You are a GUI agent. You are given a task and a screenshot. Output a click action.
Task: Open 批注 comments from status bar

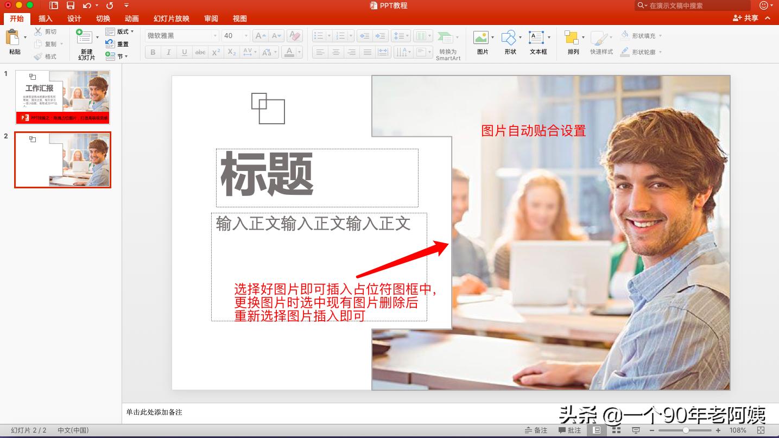569,429
